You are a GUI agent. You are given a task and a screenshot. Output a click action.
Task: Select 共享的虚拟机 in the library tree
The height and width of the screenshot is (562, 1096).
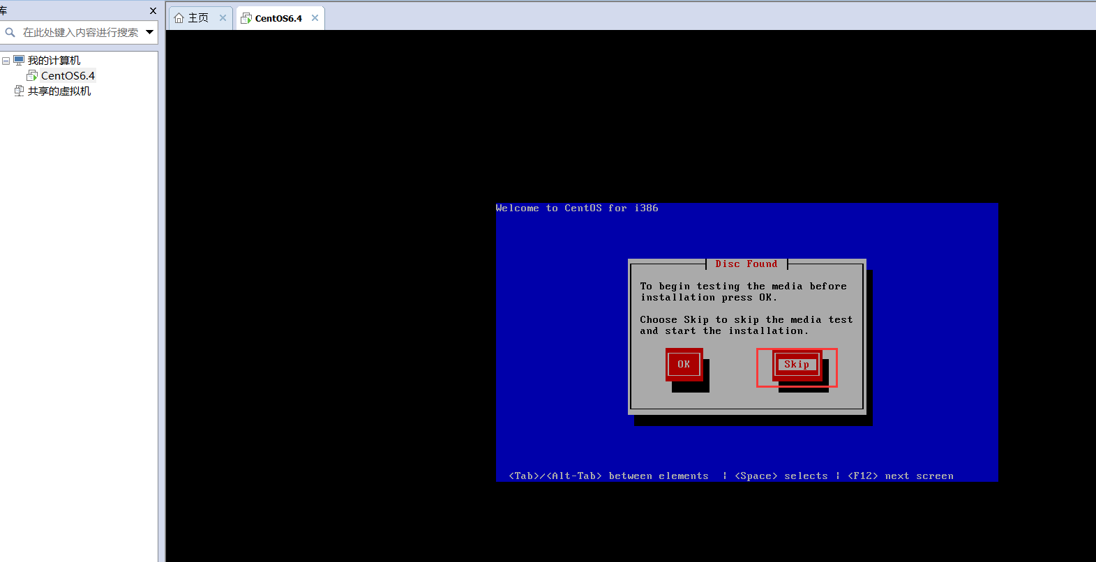(x=59, y=91)
